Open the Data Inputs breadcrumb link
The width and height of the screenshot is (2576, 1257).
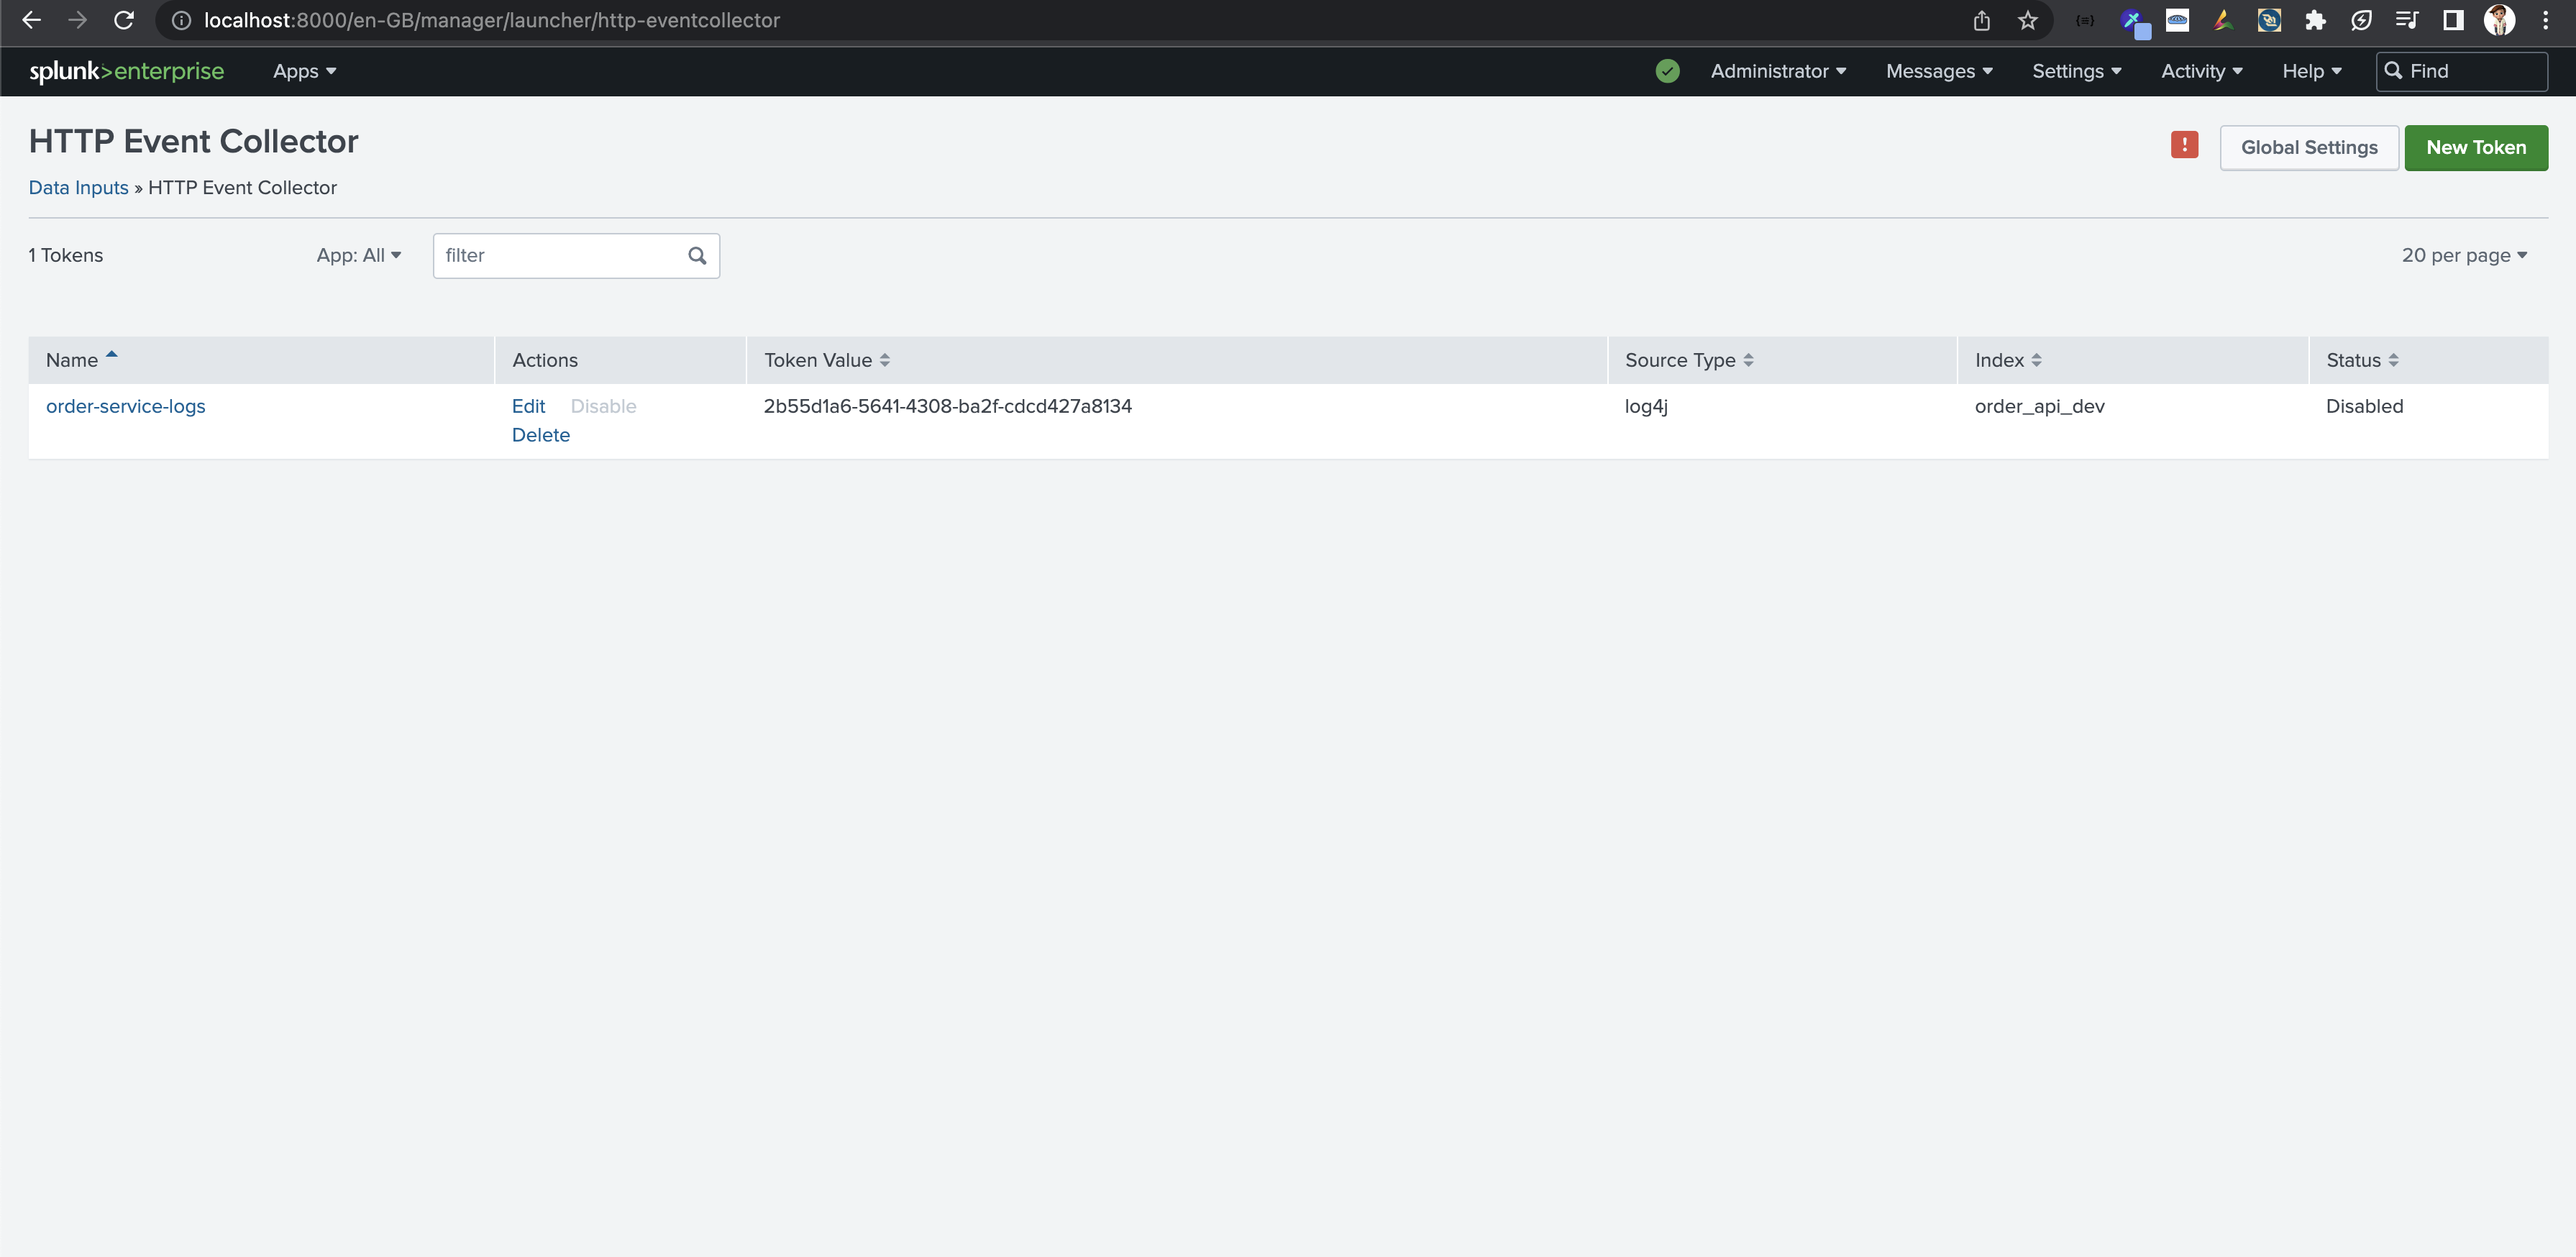[x=78, y=187]
